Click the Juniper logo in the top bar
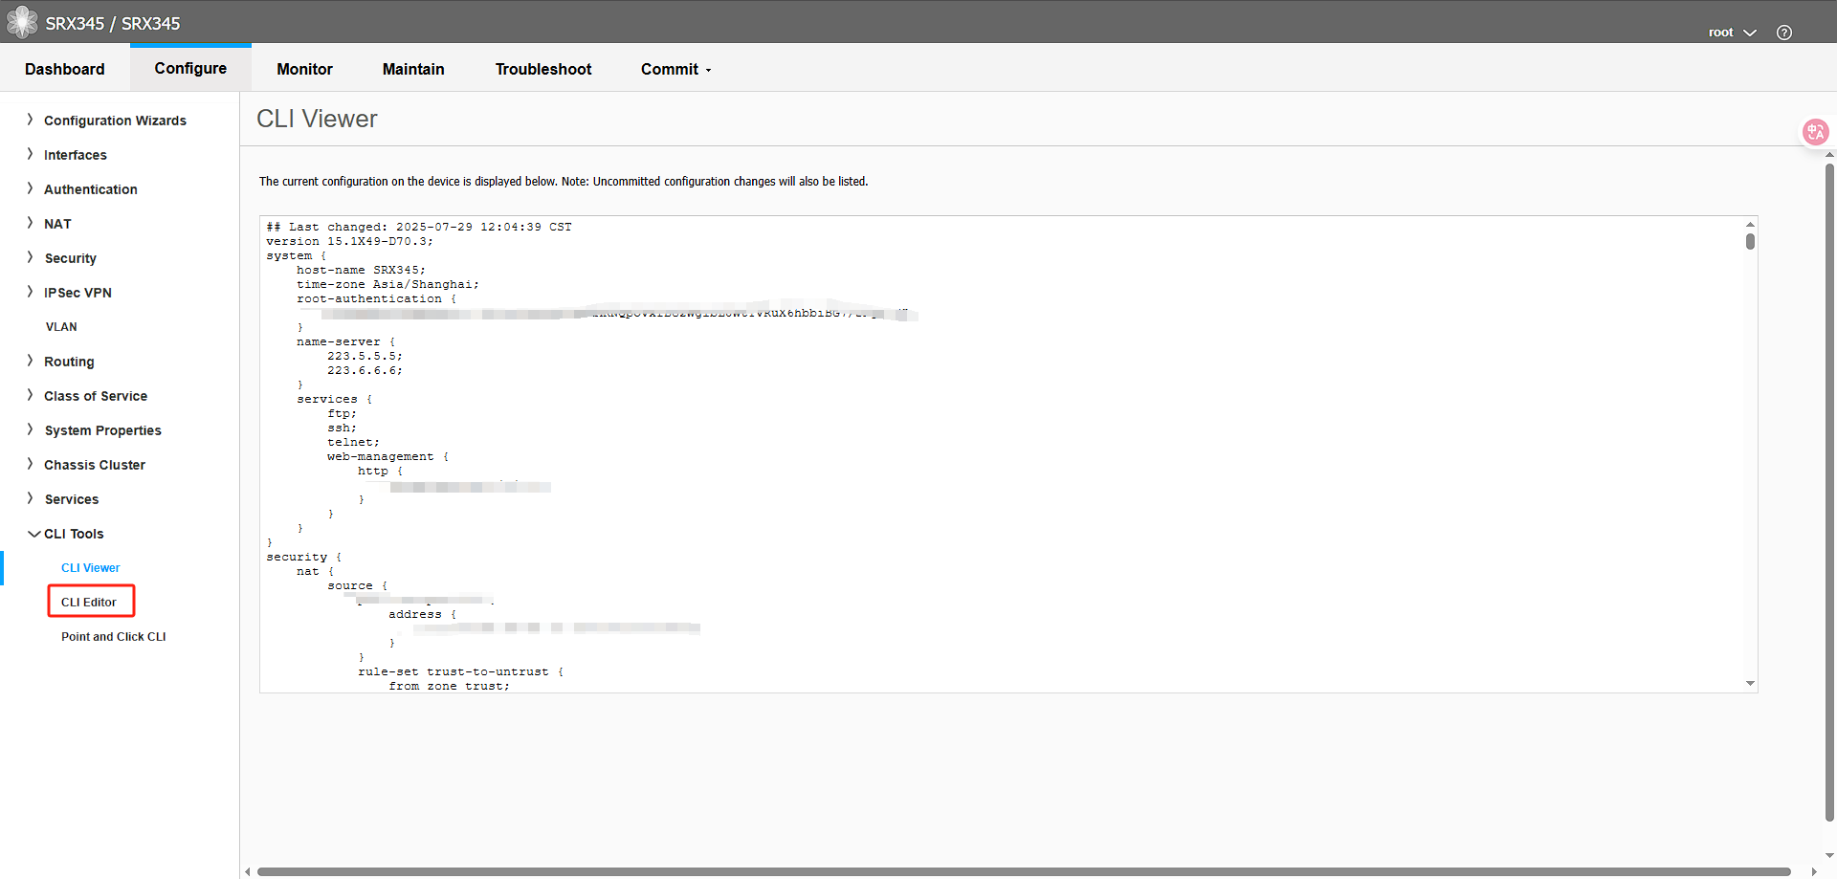The image size is (1837, 879). point(21,21)
